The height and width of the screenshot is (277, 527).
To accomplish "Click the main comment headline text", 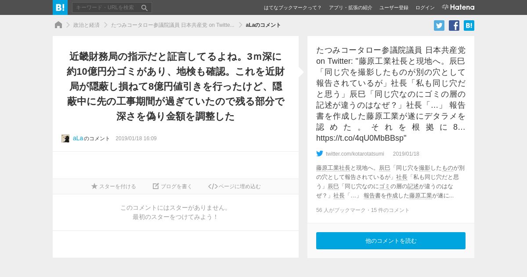I will click(x=176, y=86).
